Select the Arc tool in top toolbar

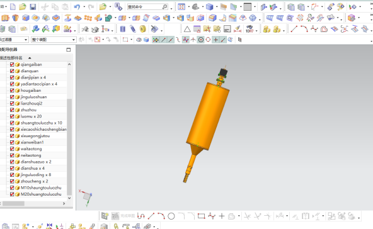click(x=304, y=29)
